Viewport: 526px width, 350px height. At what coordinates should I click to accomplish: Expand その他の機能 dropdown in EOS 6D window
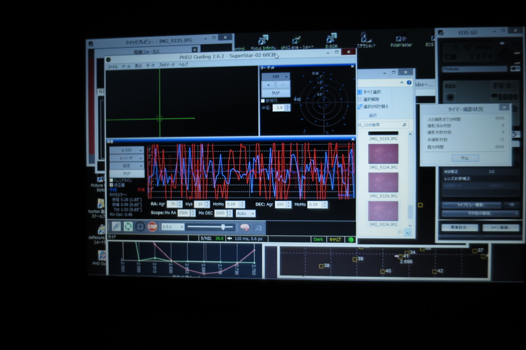[x=480, y=213]
